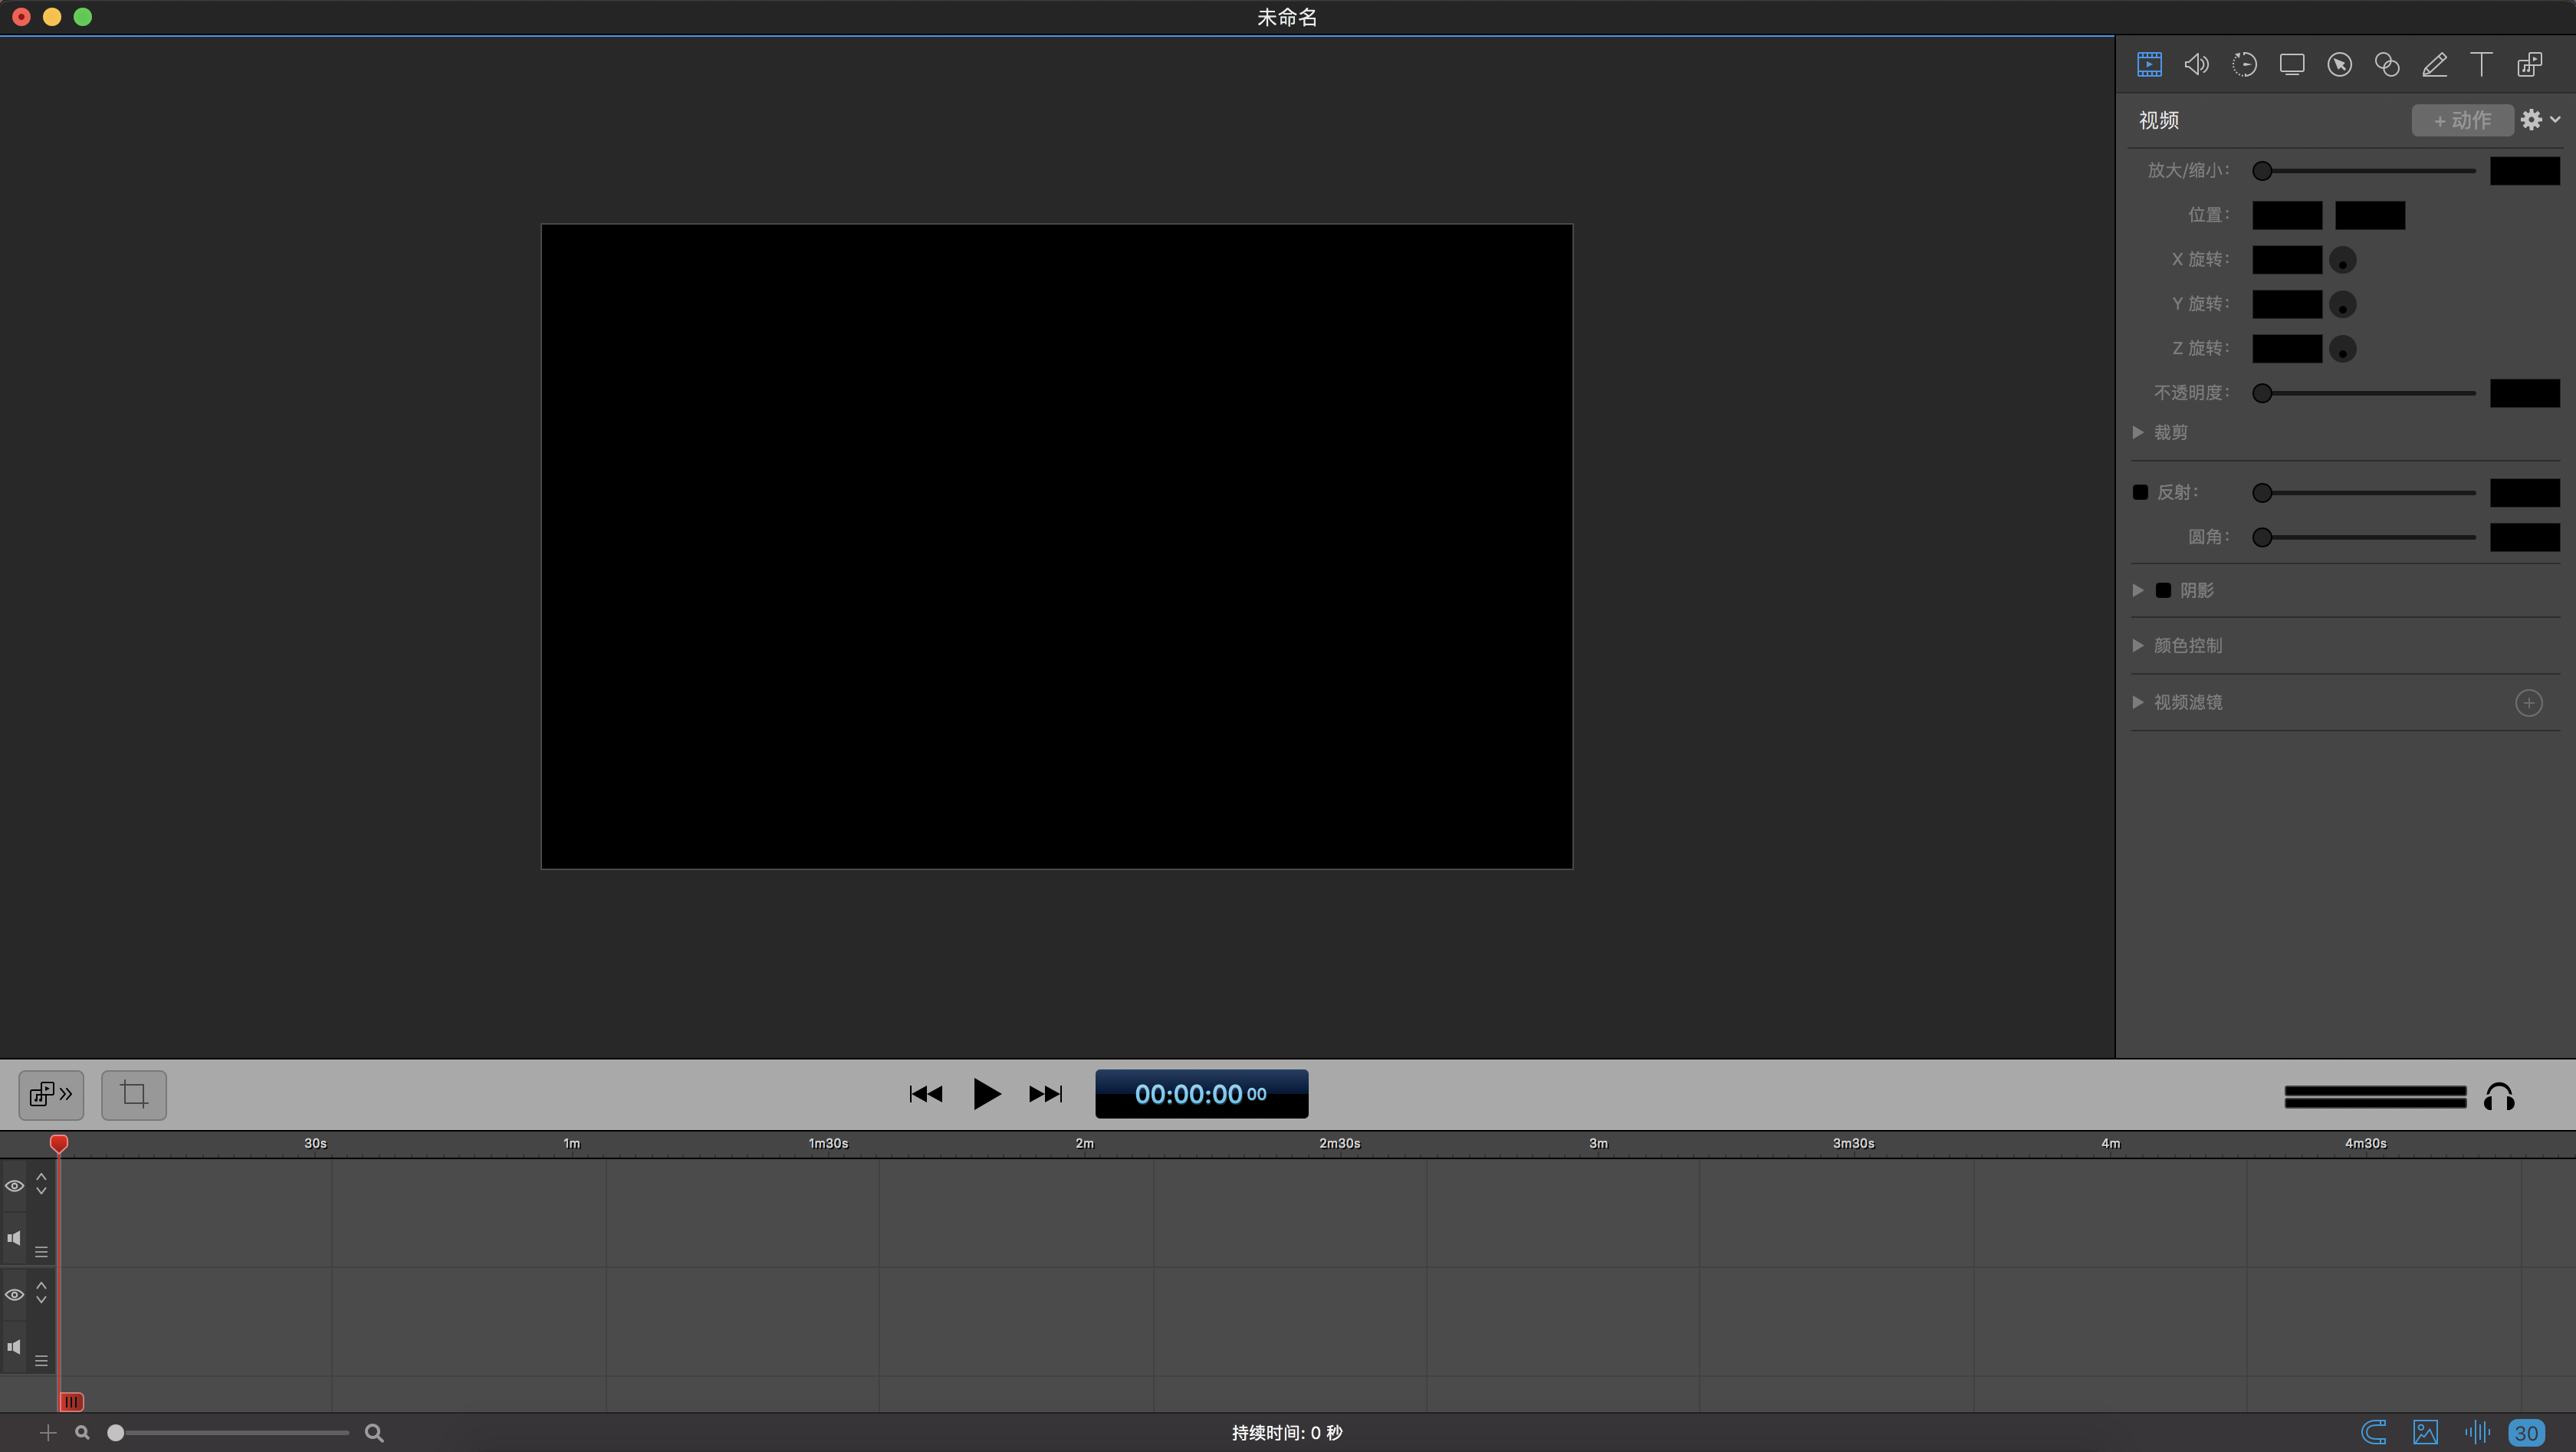Add a new track with the plus icon

[47, 1433]
